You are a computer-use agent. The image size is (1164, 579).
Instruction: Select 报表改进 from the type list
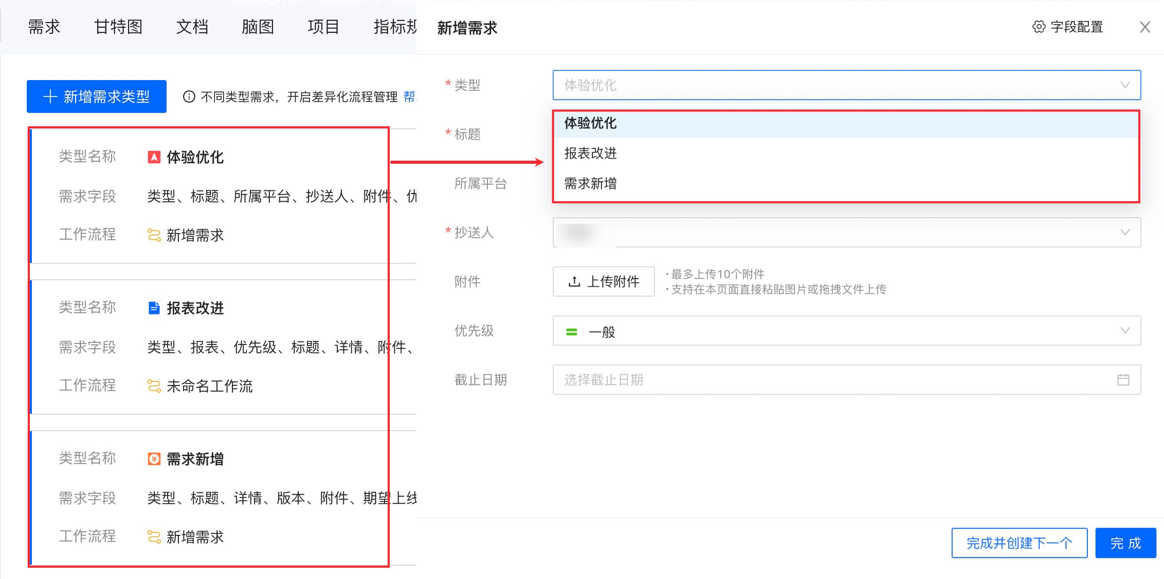590,153
